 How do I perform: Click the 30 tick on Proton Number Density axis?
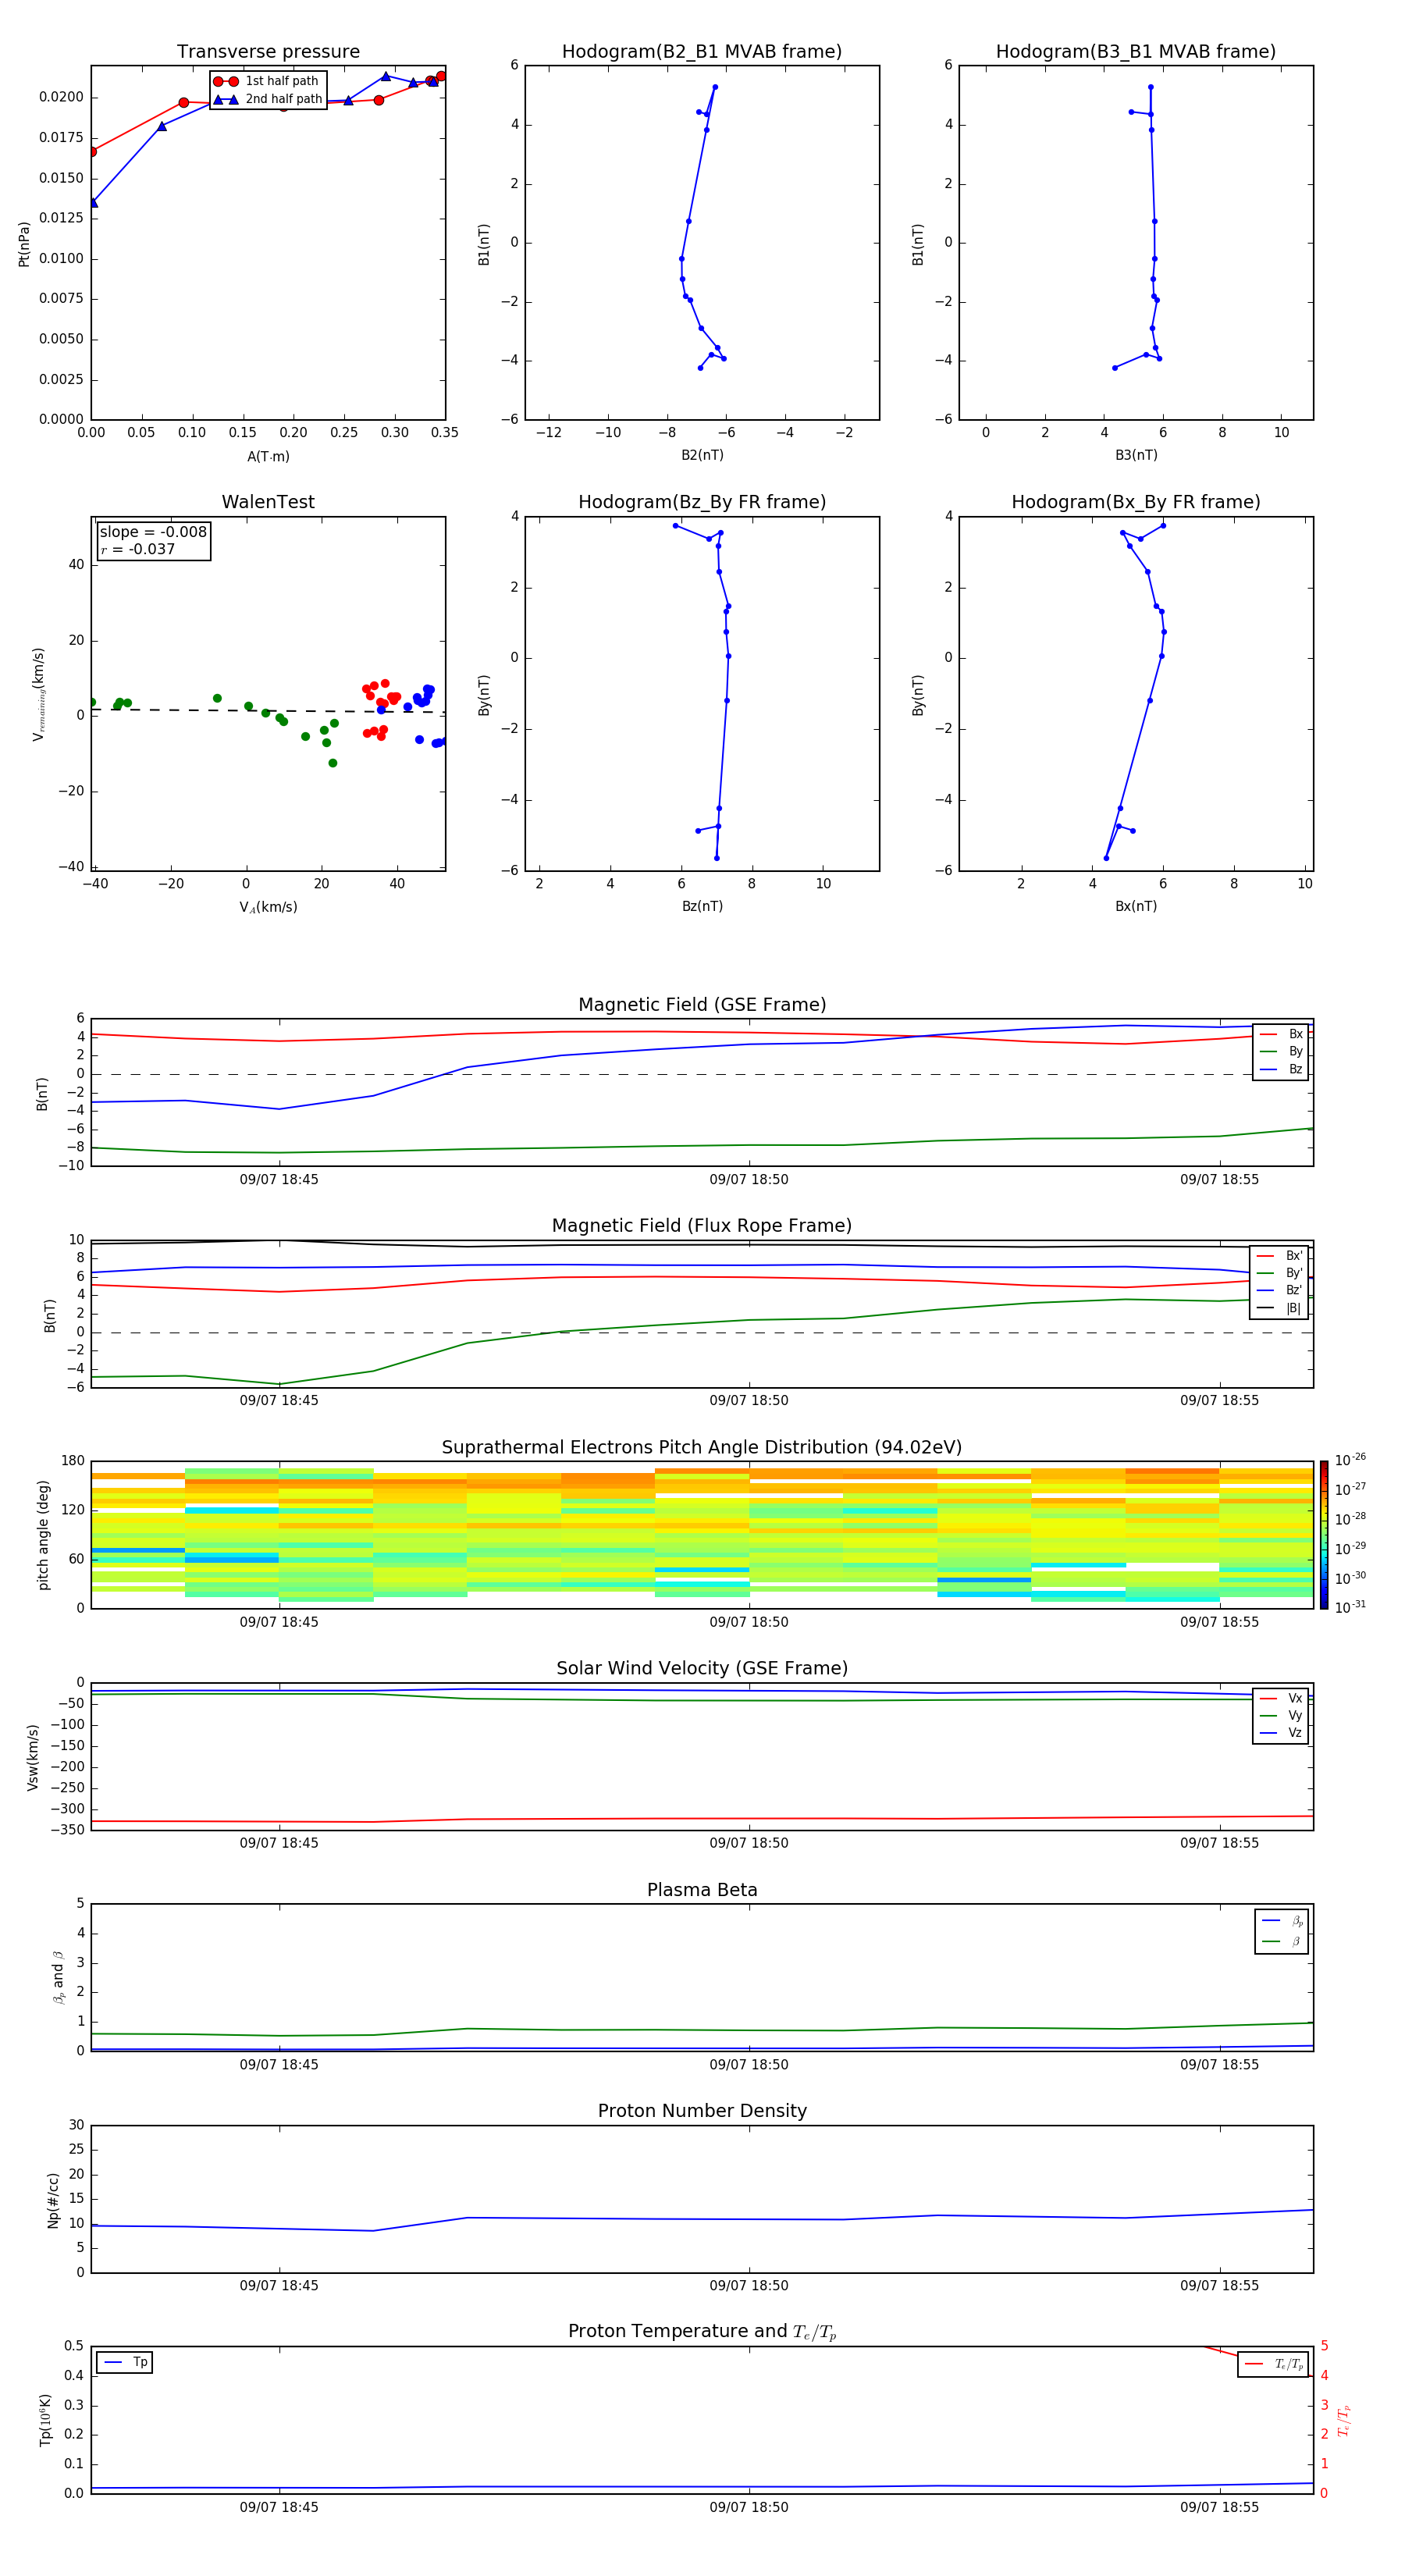pos(76,2125)
